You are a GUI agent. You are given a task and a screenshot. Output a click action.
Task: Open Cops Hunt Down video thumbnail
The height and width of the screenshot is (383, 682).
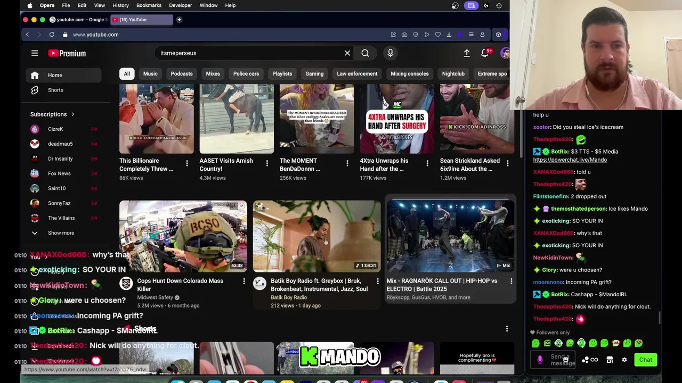point(183,236)
